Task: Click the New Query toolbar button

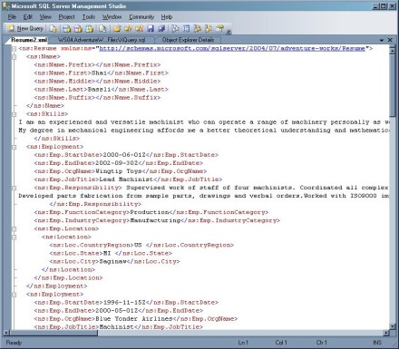Action: pos(25,29)
